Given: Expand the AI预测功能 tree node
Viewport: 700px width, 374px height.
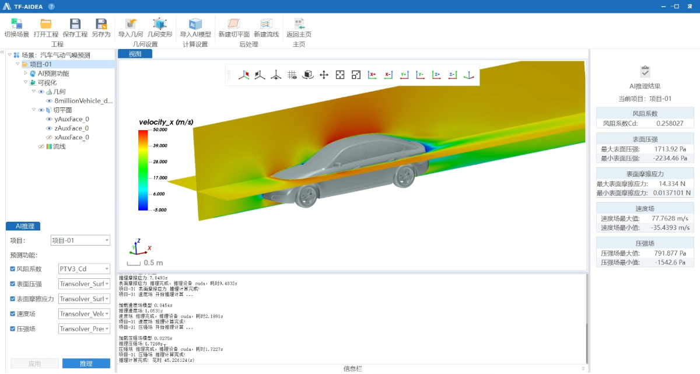Looking at the screenshot, I should pyautogui.click(x=25, y=74).
